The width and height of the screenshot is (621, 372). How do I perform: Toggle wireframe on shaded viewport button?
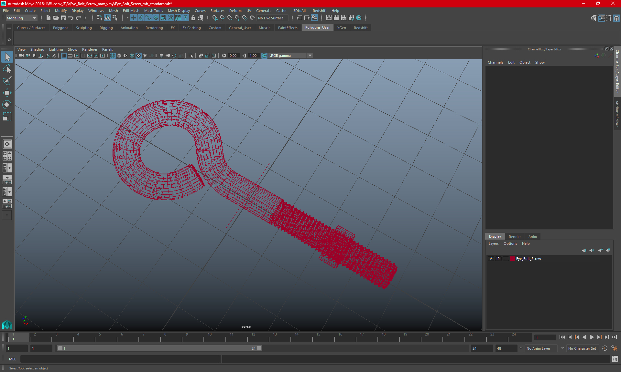click(x=132, y=56)
